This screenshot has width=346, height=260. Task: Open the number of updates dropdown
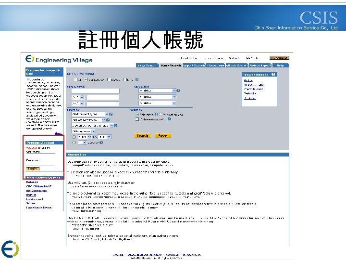(83, 143)
